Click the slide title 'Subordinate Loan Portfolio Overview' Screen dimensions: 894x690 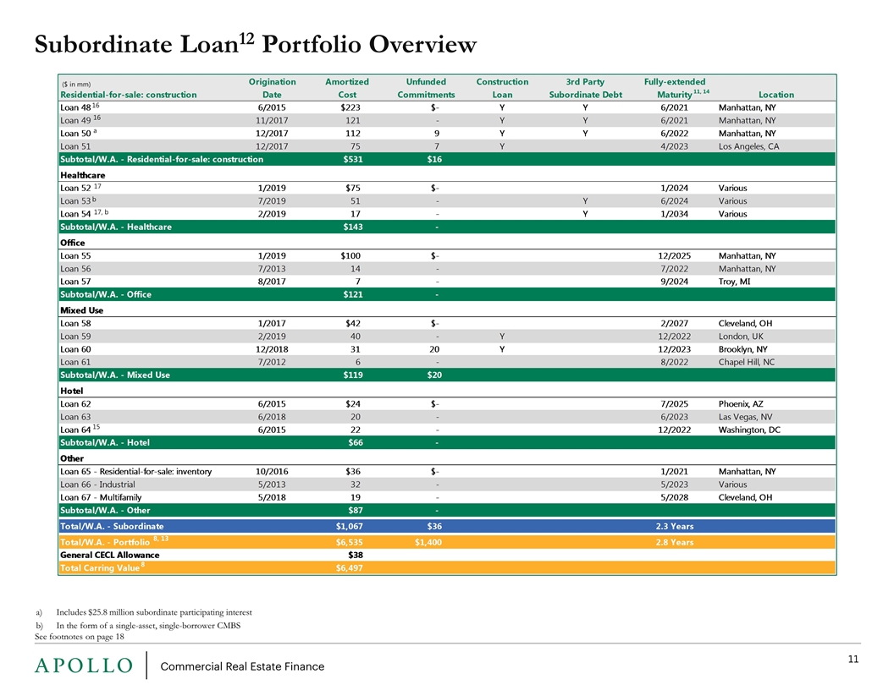tap(256, 45)
